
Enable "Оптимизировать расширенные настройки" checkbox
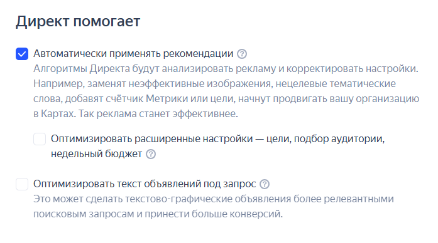click(40, 139)
